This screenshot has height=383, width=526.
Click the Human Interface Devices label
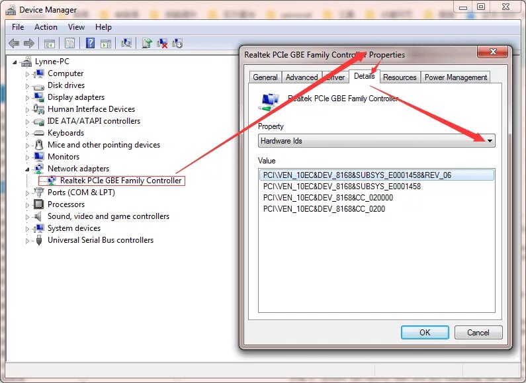click(x=91, y=109)
